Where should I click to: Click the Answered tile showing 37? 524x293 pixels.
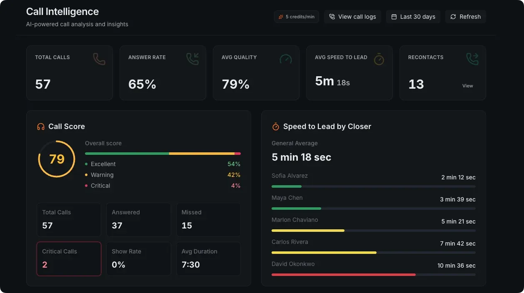pyautogui.click(x=139, y=220)
